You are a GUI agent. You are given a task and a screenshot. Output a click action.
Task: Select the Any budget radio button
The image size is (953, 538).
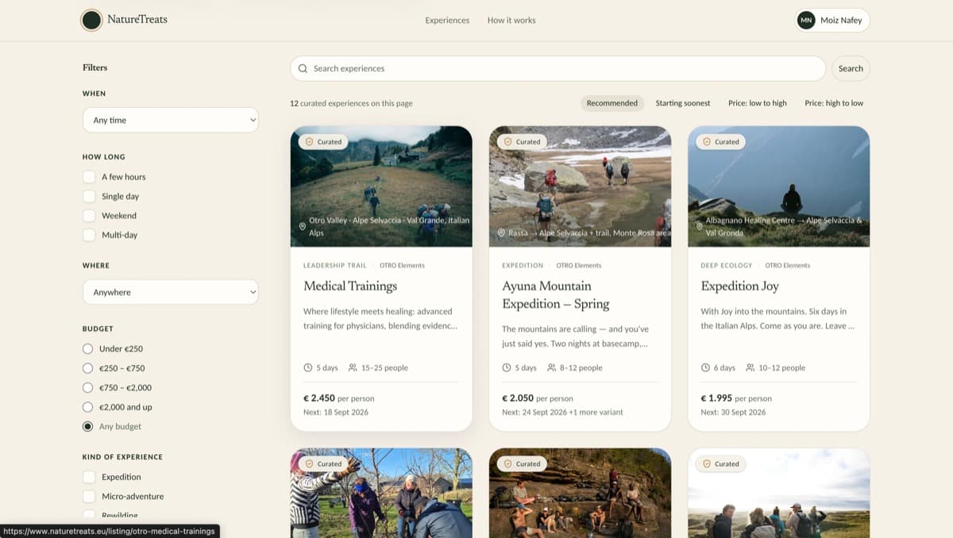point(88,426)
